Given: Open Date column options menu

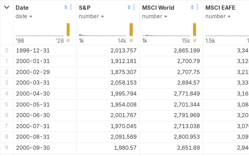Looking at the screenshot, I should 71,7.
